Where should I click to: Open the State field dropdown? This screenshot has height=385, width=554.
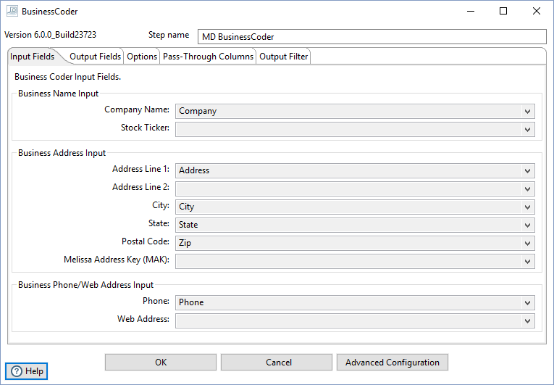(526, 225)
